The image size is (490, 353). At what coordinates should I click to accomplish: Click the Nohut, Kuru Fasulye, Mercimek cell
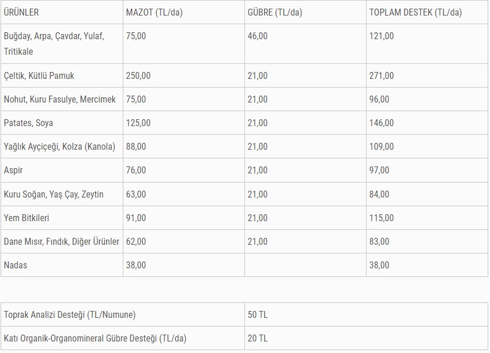pyautogui.click(x=59, y=99)
